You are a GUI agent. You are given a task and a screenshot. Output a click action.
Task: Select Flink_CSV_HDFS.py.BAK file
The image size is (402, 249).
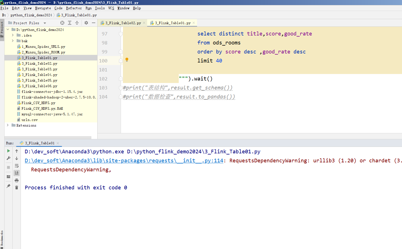(42, 109)
